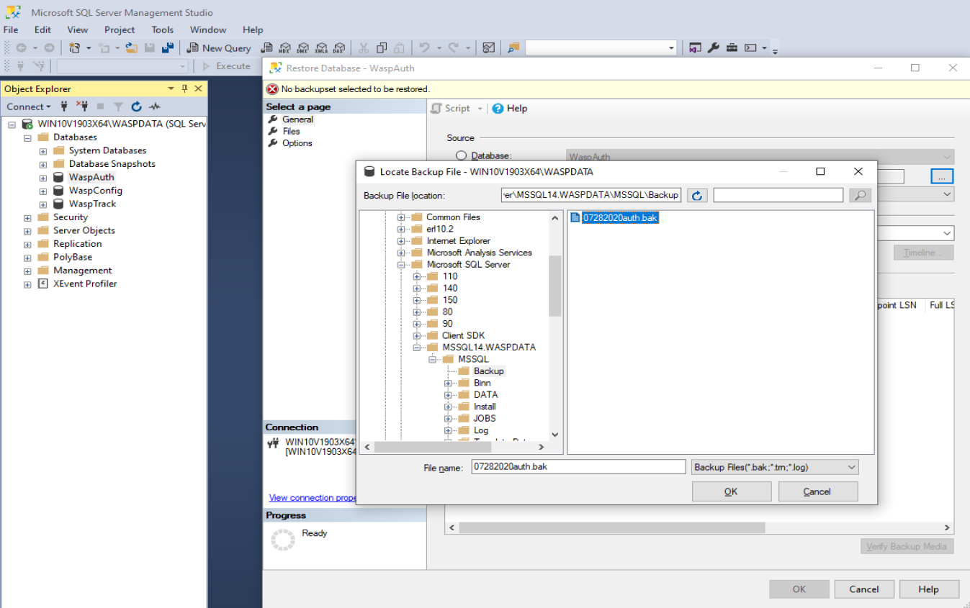The width and height of the screenshot is (970, 608).
Task: Click the toolbox icon in toolbar
Action: [x=732, y=47]
